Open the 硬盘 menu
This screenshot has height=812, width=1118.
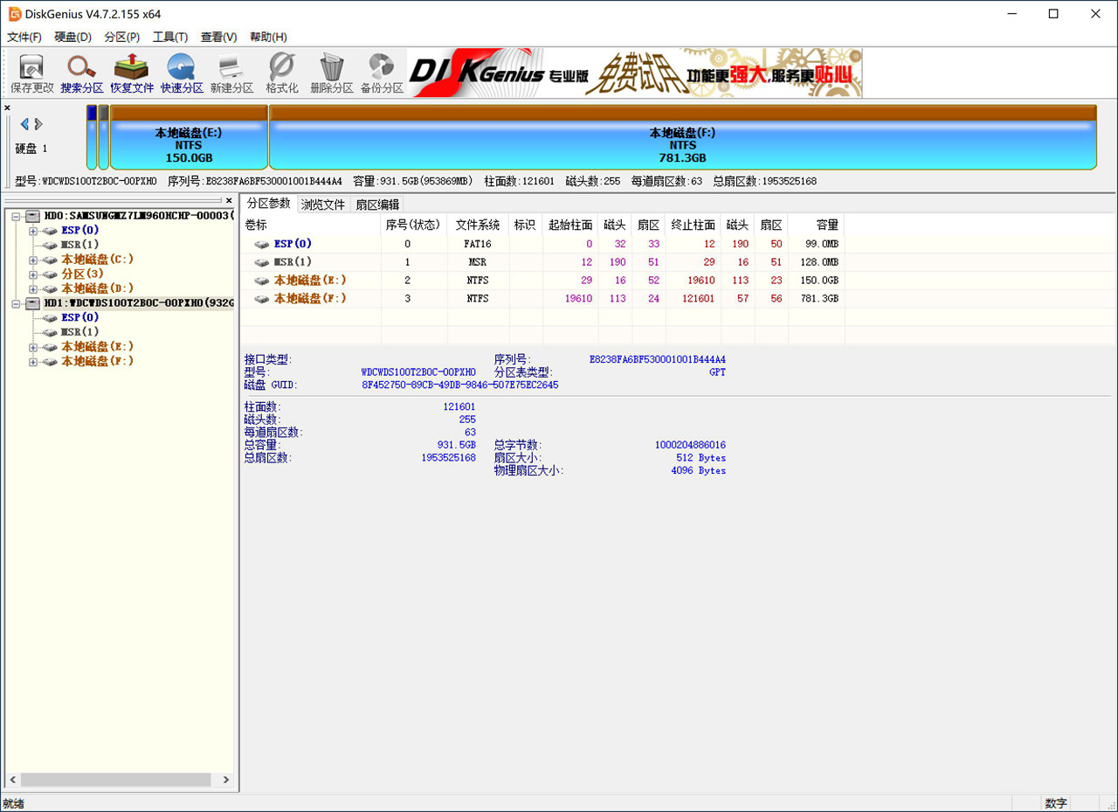tap(74, 37)
